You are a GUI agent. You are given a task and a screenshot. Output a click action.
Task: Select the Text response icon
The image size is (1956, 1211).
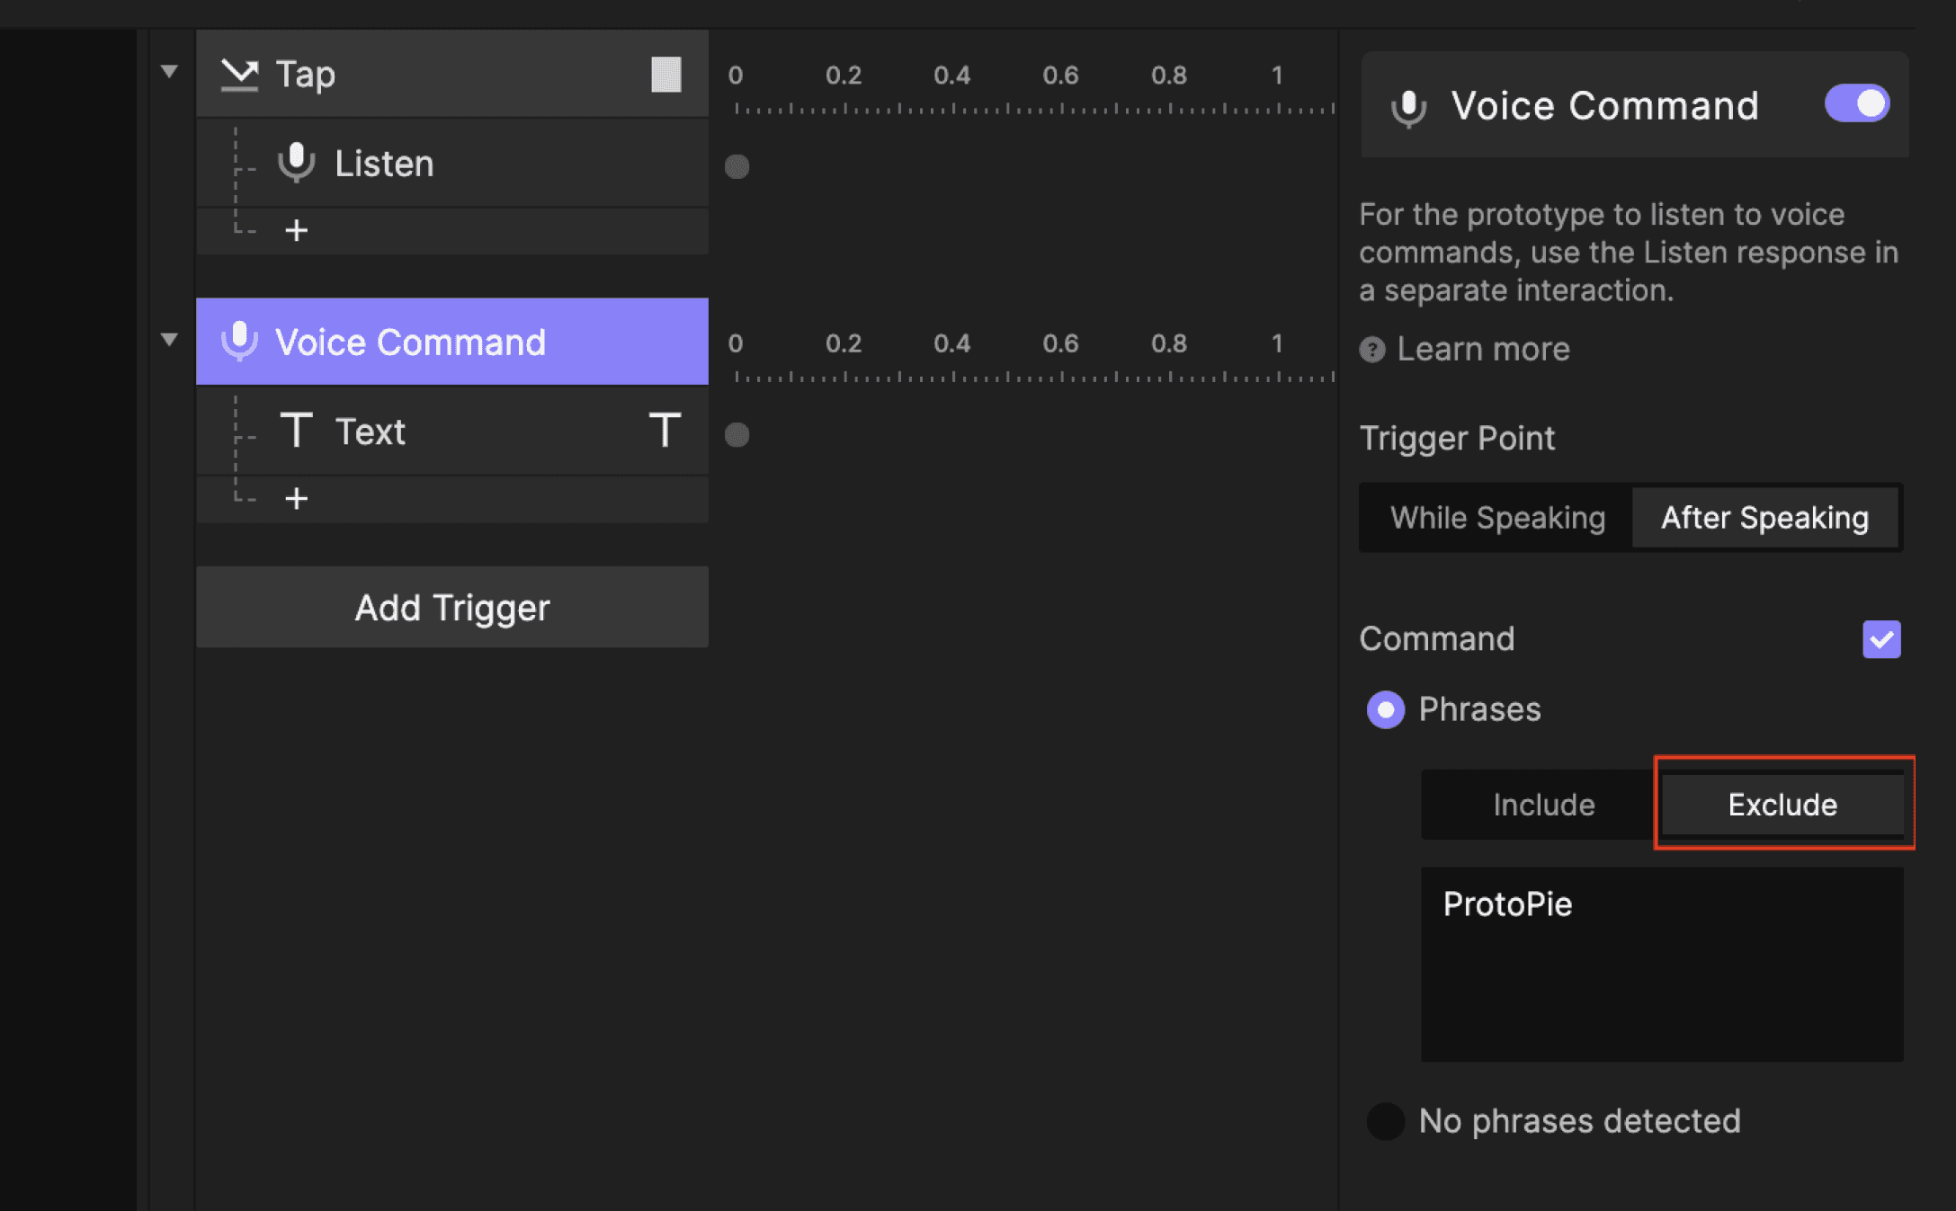tap(297, 431)
